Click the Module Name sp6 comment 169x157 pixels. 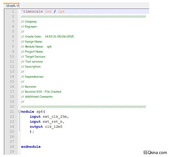(36, 47)
